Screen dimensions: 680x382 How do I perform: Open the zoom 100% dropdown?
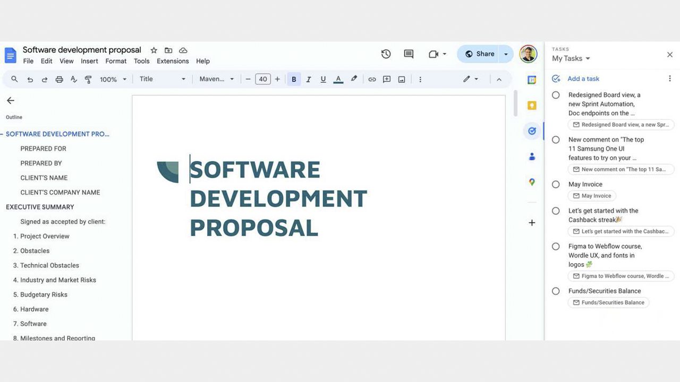[114, 80]
